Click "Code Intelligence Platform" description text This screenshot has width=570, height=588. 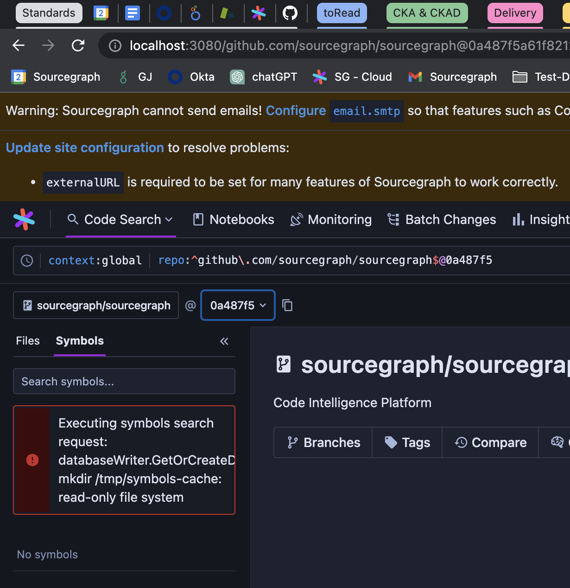[352, 403]
